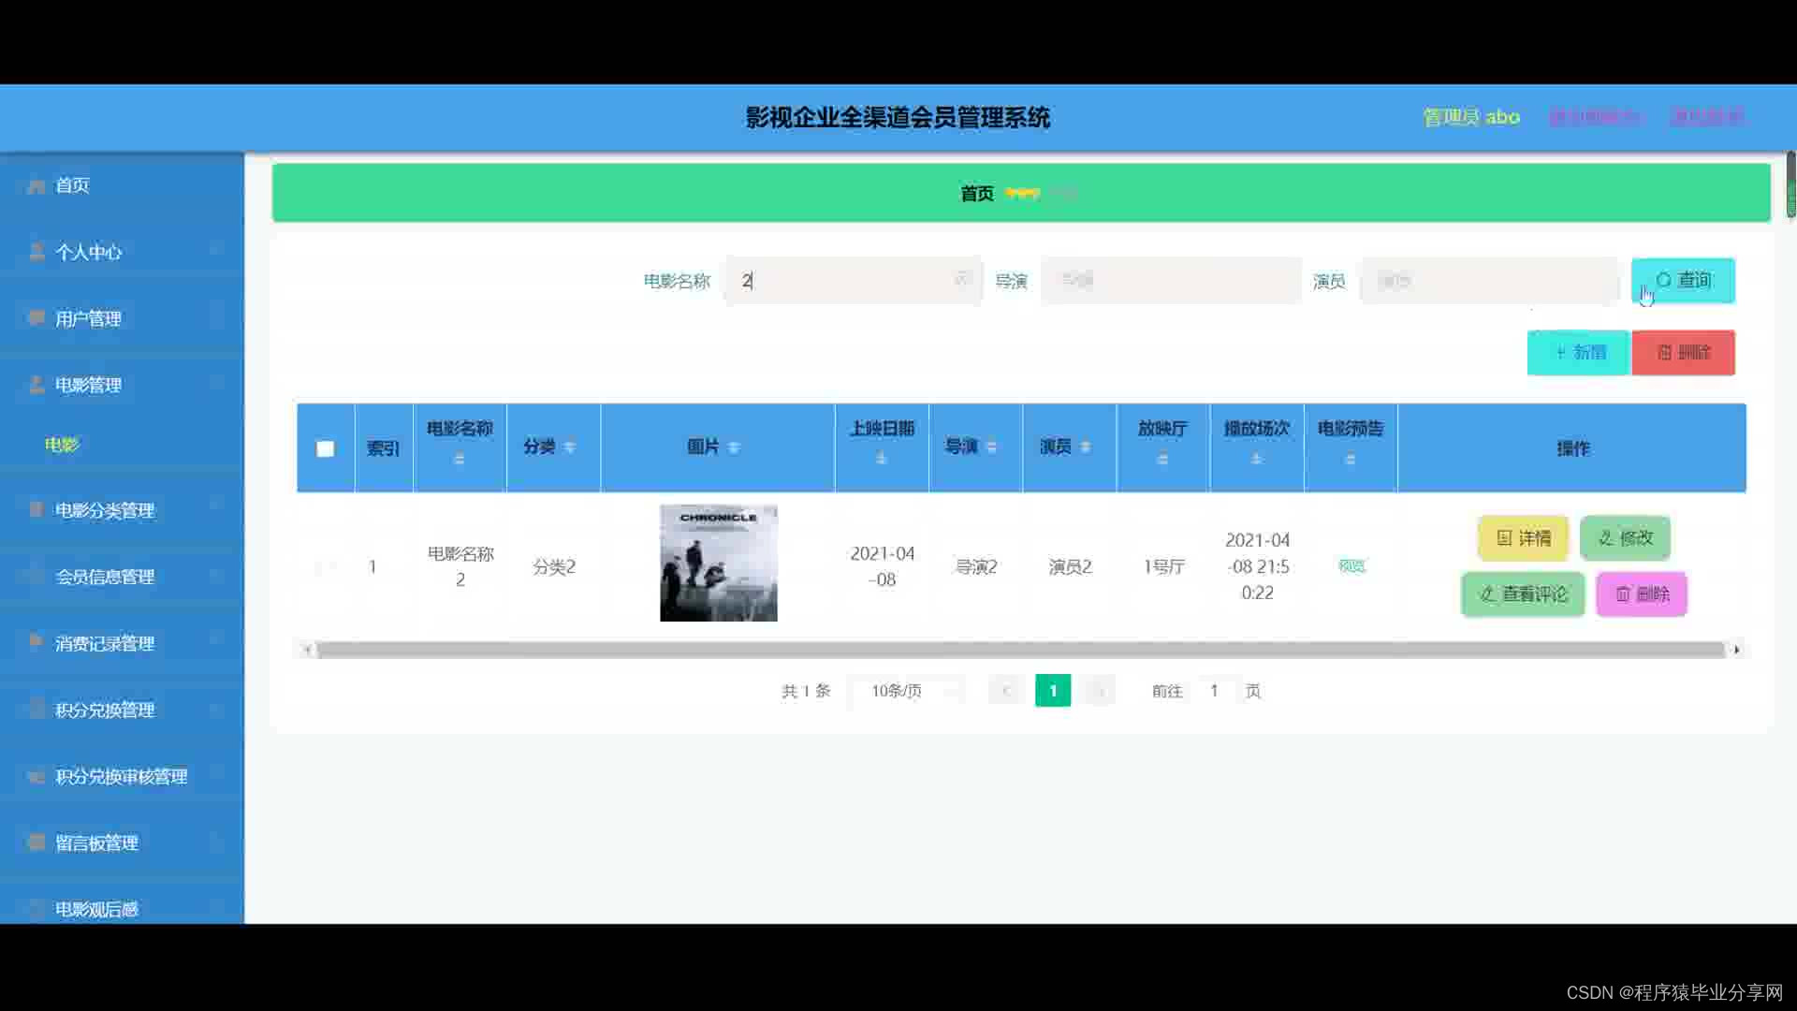Open 会员信息管理 in the sidebar
The image size is (1797, 1011).
click(105, 577)
